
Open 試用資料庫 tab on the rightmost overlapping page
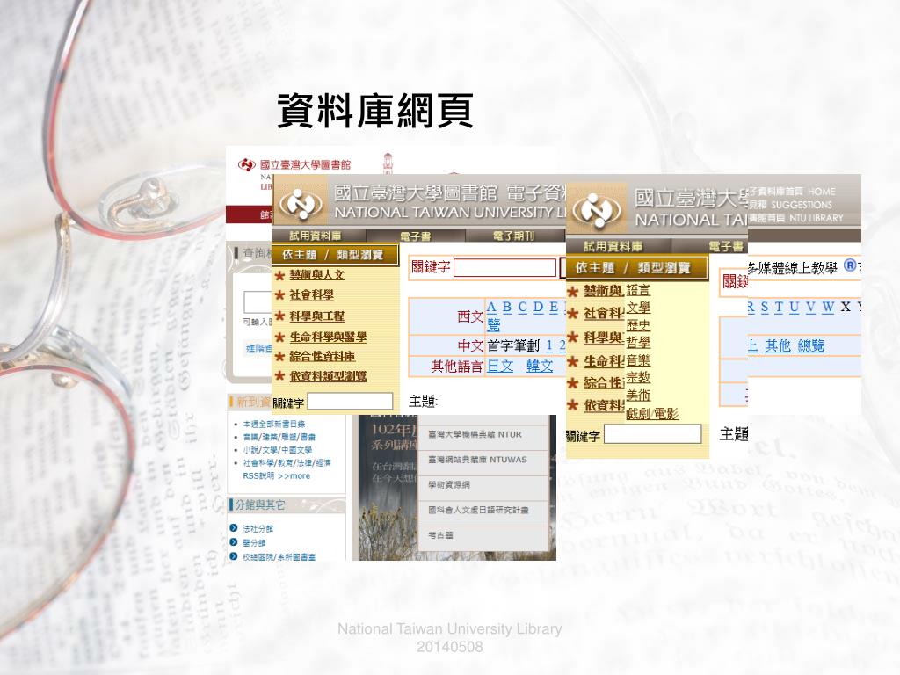613,247
